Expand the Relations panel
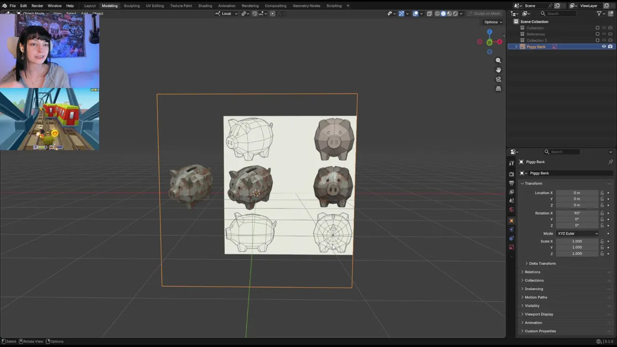Screen dimensions: 617x347 (532, 272)
